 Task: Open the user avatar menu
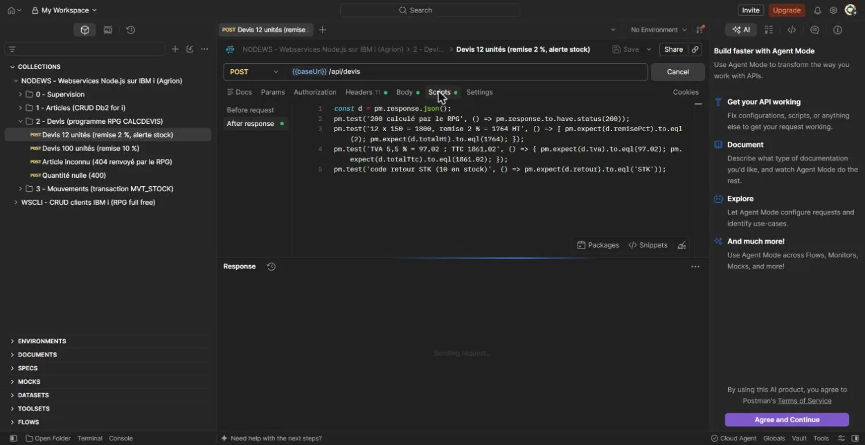point(850,10)
